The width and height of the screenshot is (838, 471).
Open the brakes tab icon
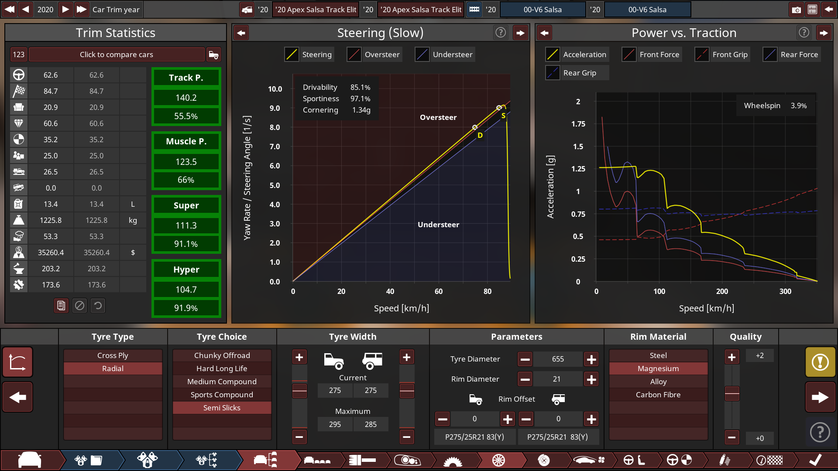point(544,460)
